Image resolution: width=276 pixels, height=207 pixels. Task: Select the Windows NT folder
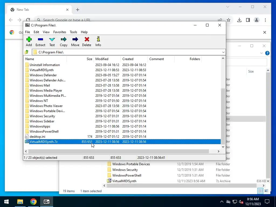(39, 101)
